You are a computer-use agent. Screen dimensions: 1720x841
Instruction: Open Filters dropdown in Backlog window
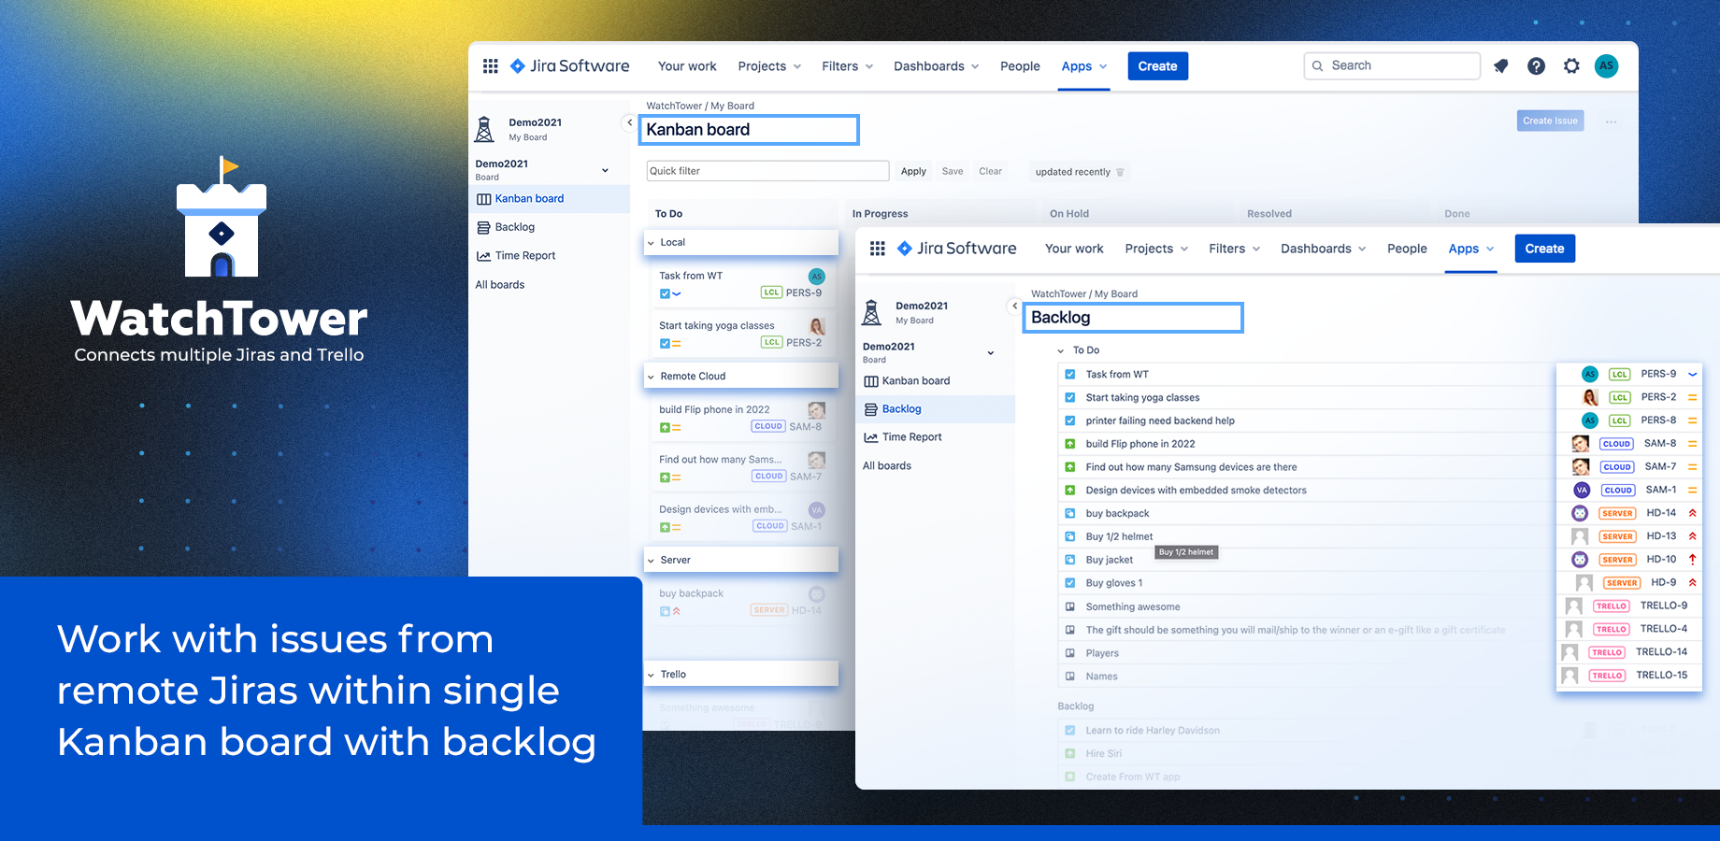[1234, 249]
